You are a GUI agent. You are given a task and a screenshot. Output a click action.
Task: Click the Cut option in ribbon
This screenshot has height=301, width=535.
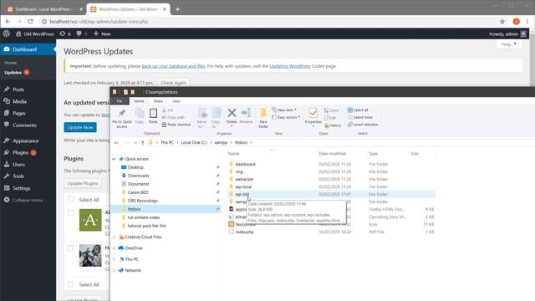pos(167,110)
